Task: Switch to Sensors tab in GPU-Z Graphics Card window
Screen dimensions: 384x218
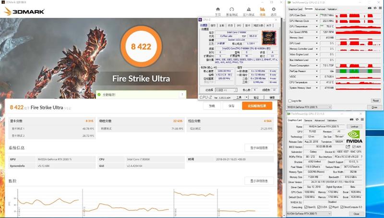Action: 308,120
